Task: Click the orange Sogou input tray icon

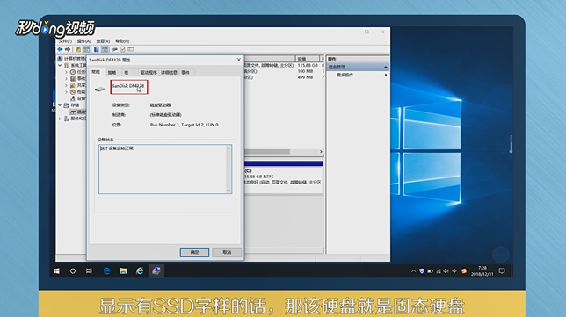Action: pyautogui.click(x=464, y=270)
